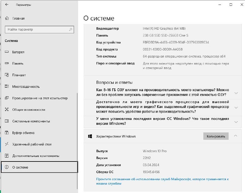
Task: Click the OS build 19045.6456
Action: 151,172
